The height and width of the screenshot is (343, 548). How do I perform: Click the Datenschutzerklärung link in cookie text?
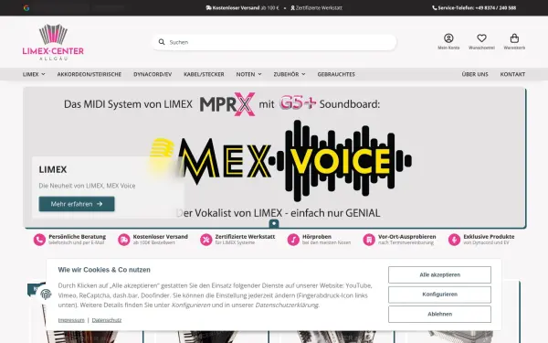tap(287, 305)
